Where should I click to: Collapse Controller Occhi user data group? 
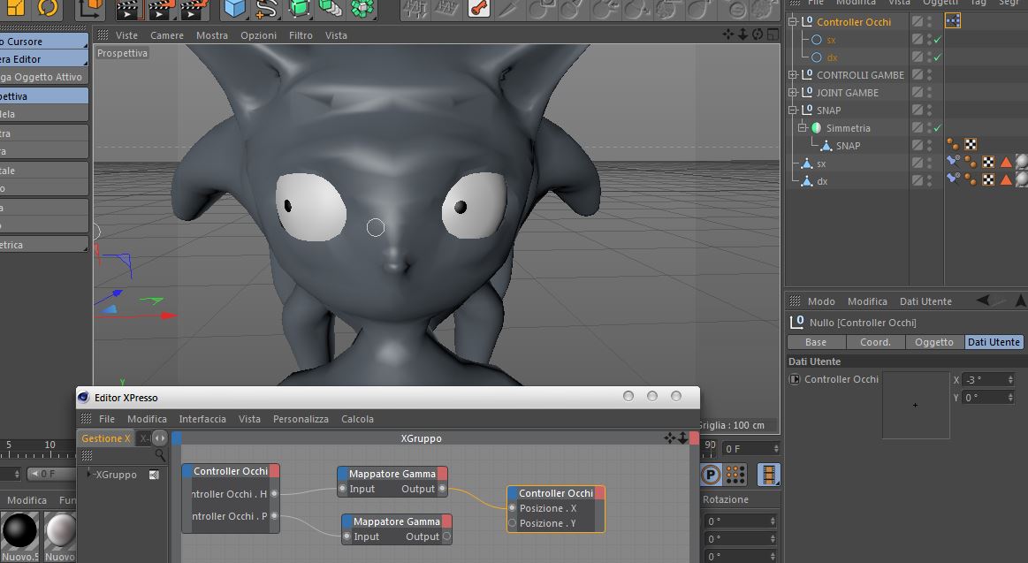795,379
